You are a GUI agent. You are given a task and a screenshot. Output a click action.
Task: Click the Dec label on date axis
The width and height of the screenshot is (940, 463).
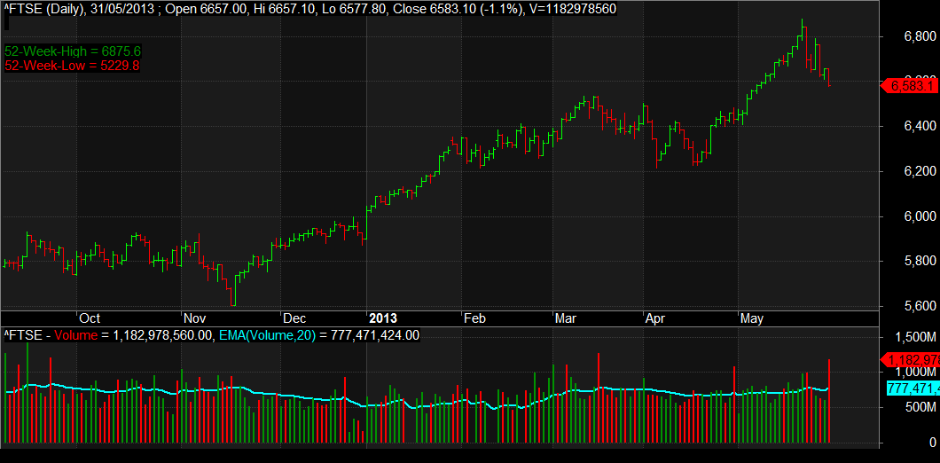(x=294, y=318)
